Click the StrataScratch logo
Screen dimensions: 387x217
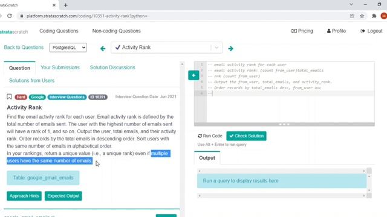(x=14, y=32)
